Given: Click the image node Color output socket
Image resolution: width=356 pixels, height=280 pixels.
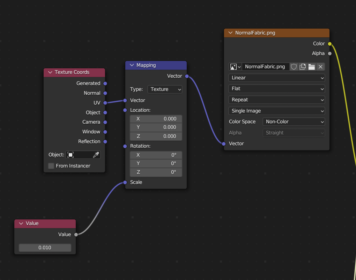Looking at the screenshot, I should coord(330,44).
